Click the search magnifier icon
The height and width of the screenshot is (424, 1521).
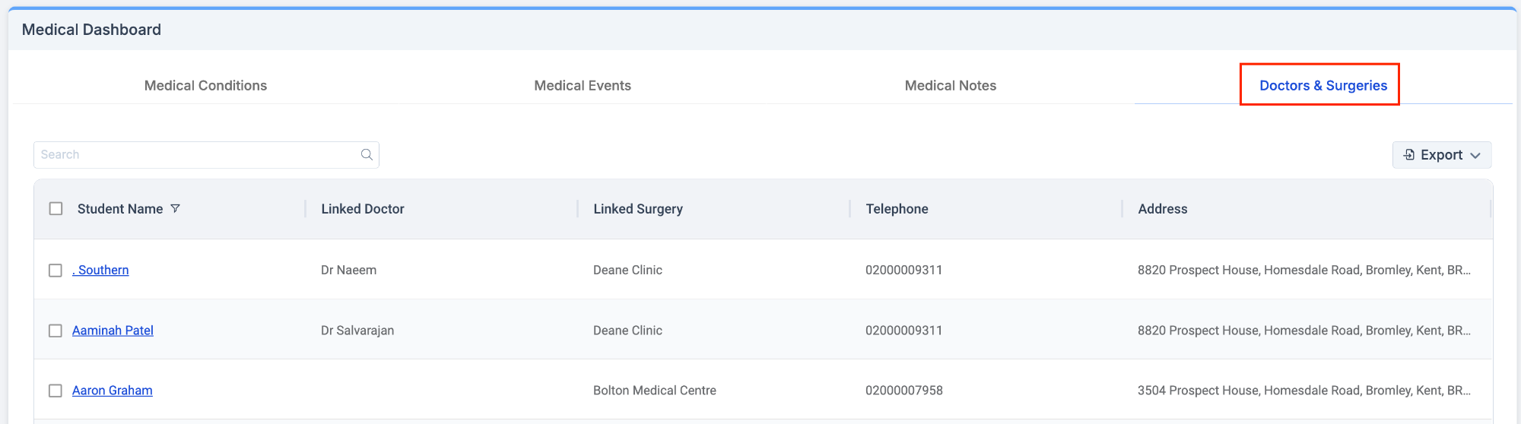(367, 155)
